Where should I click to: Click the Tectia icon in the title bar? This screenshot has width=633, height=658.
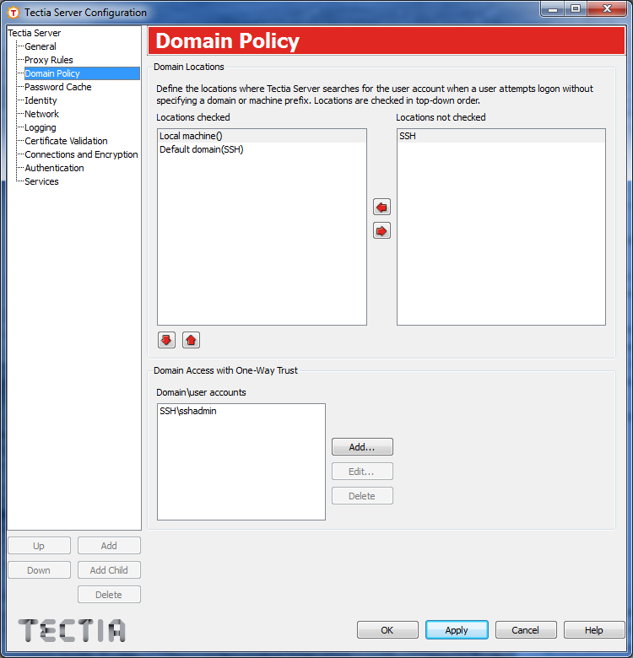point(14,13)
